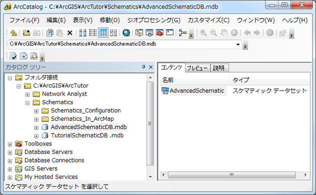Switch to the プレビュー tab
This screenshot has height=195, width=316.
197,68
